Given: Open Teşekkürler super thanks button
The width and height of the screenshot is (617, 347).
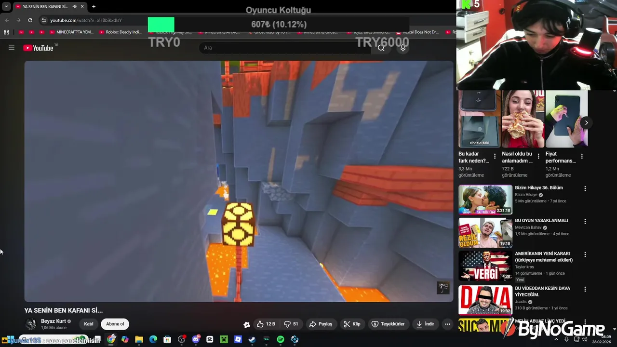Looking at the screenshot, I should [x=388, y=324].
